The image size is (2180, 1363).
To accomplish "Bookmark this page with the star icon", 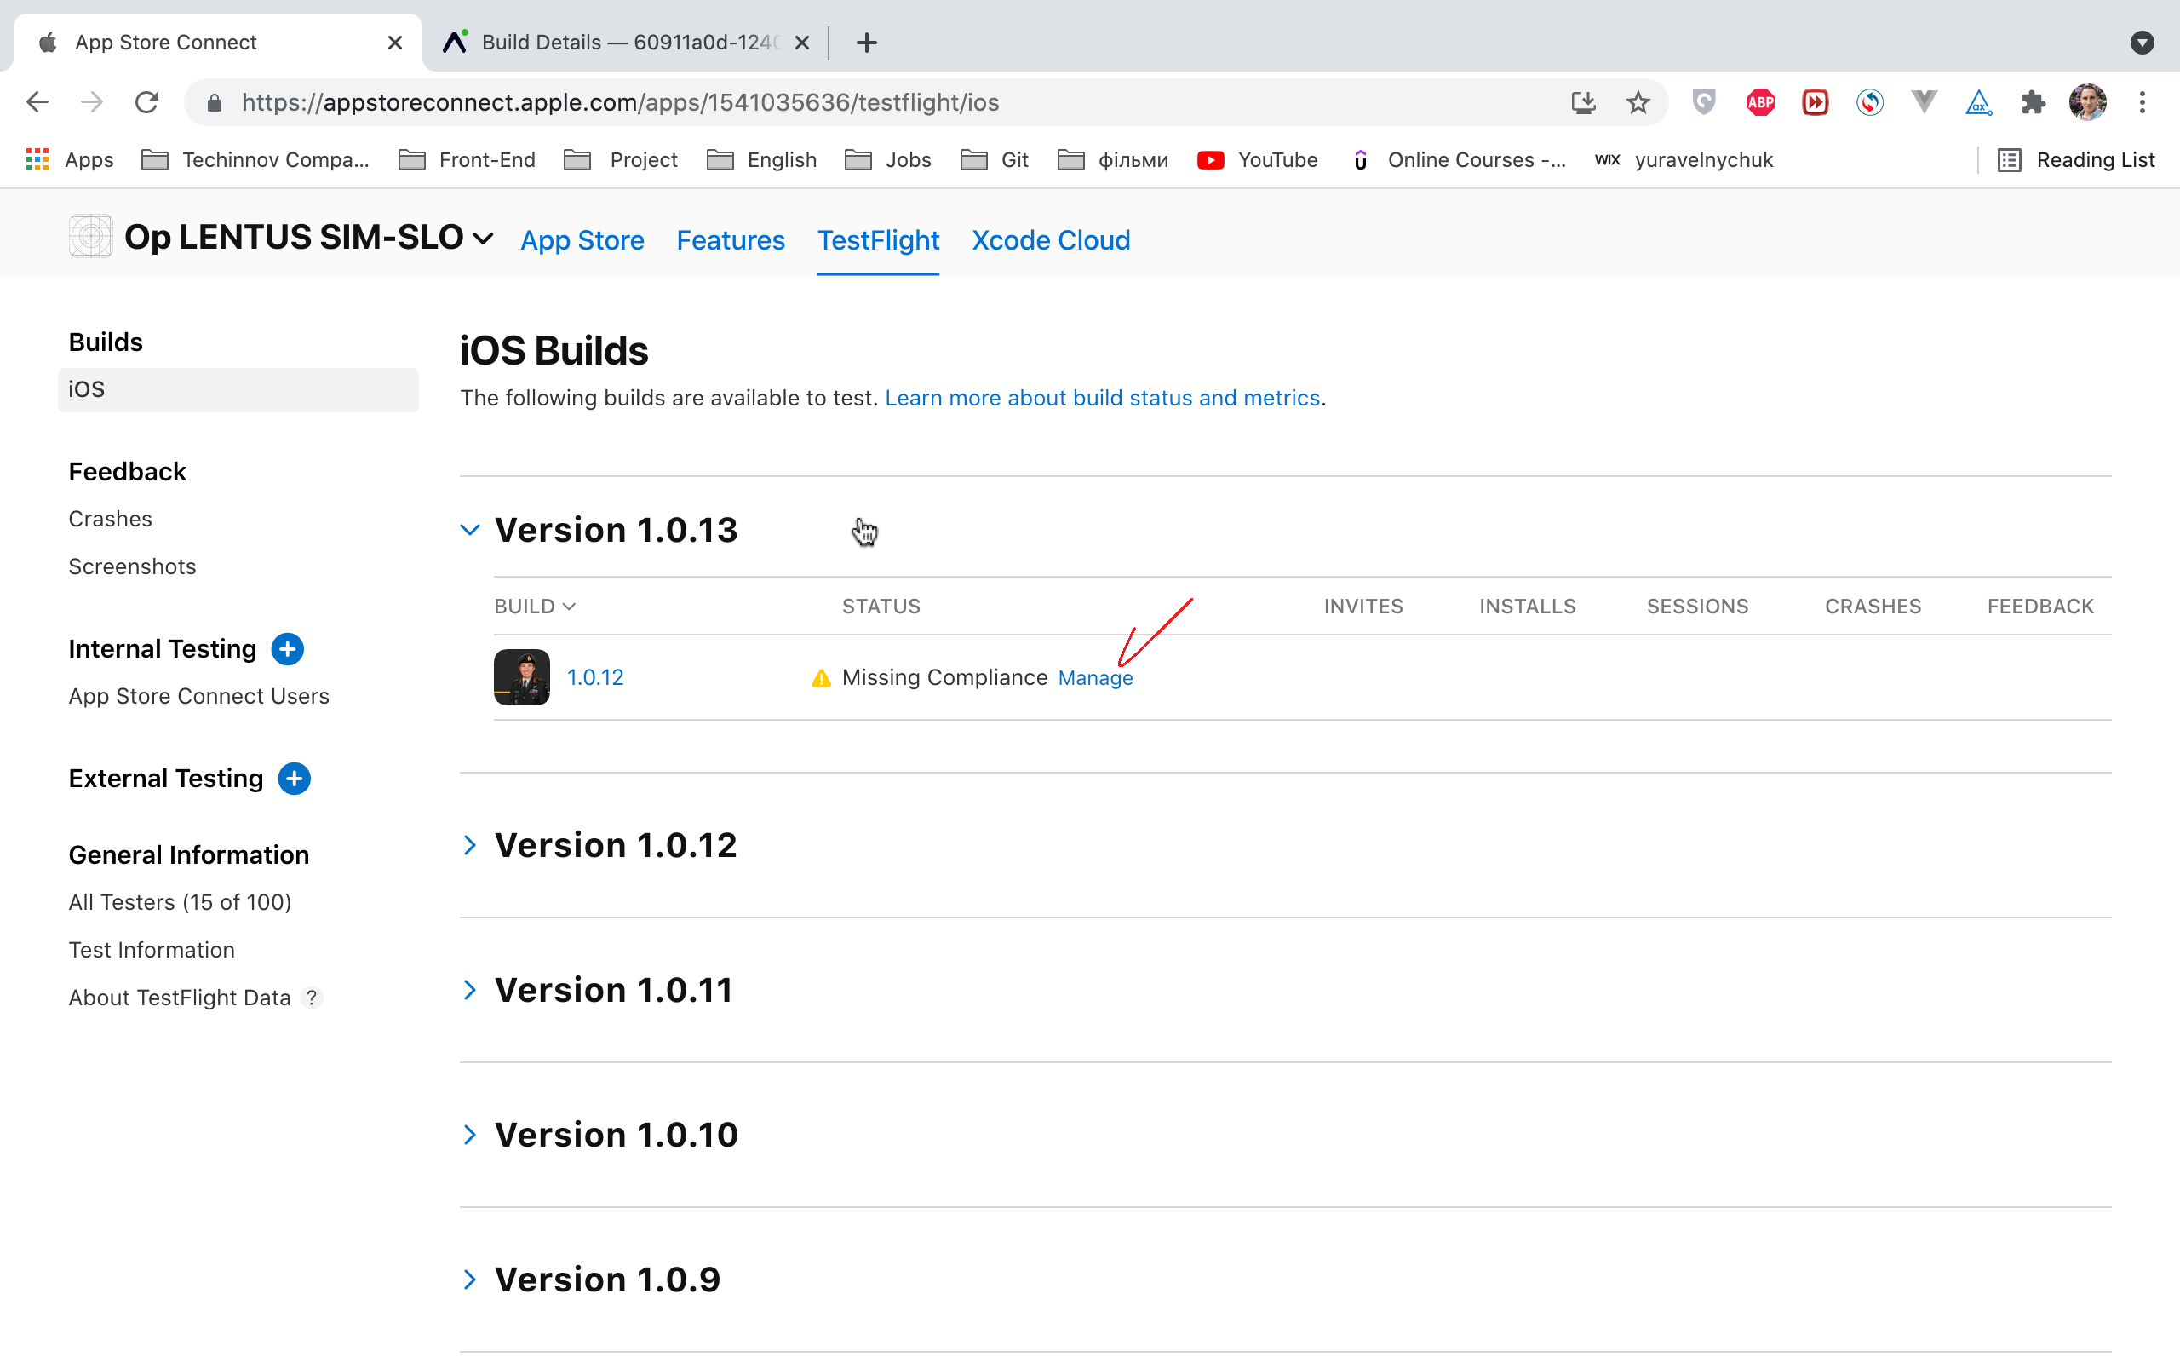I will (1638, 102).
